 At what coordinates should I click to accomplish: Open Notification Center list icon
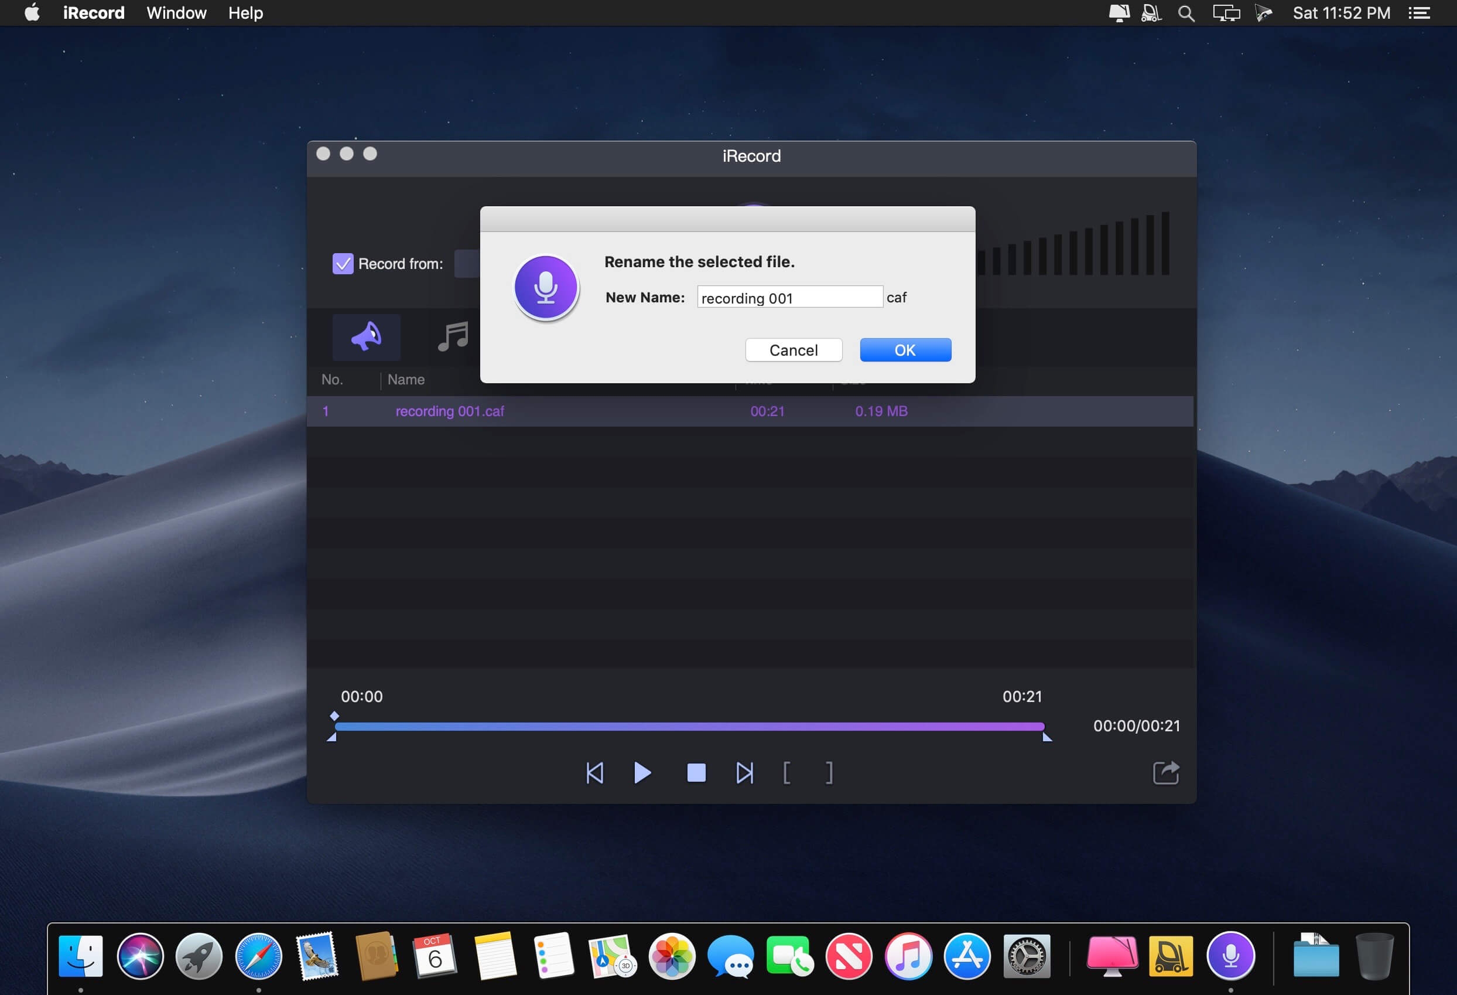coord(1419,13)
